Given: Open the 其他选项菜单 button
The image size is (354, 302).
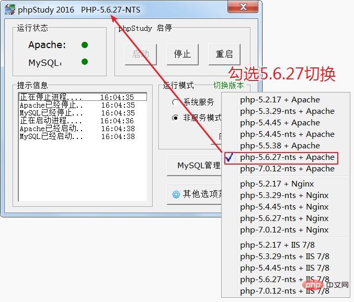Looking at the screenshot, I should click(x=195, y=194).
